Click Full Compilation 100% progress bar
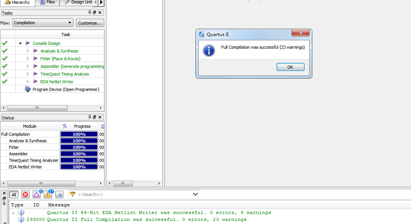 (79, 134)
